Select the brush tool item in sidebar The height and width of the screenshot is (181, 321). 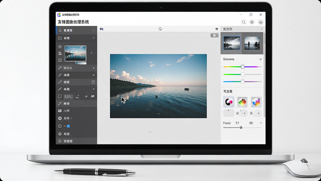click(76, 82)
